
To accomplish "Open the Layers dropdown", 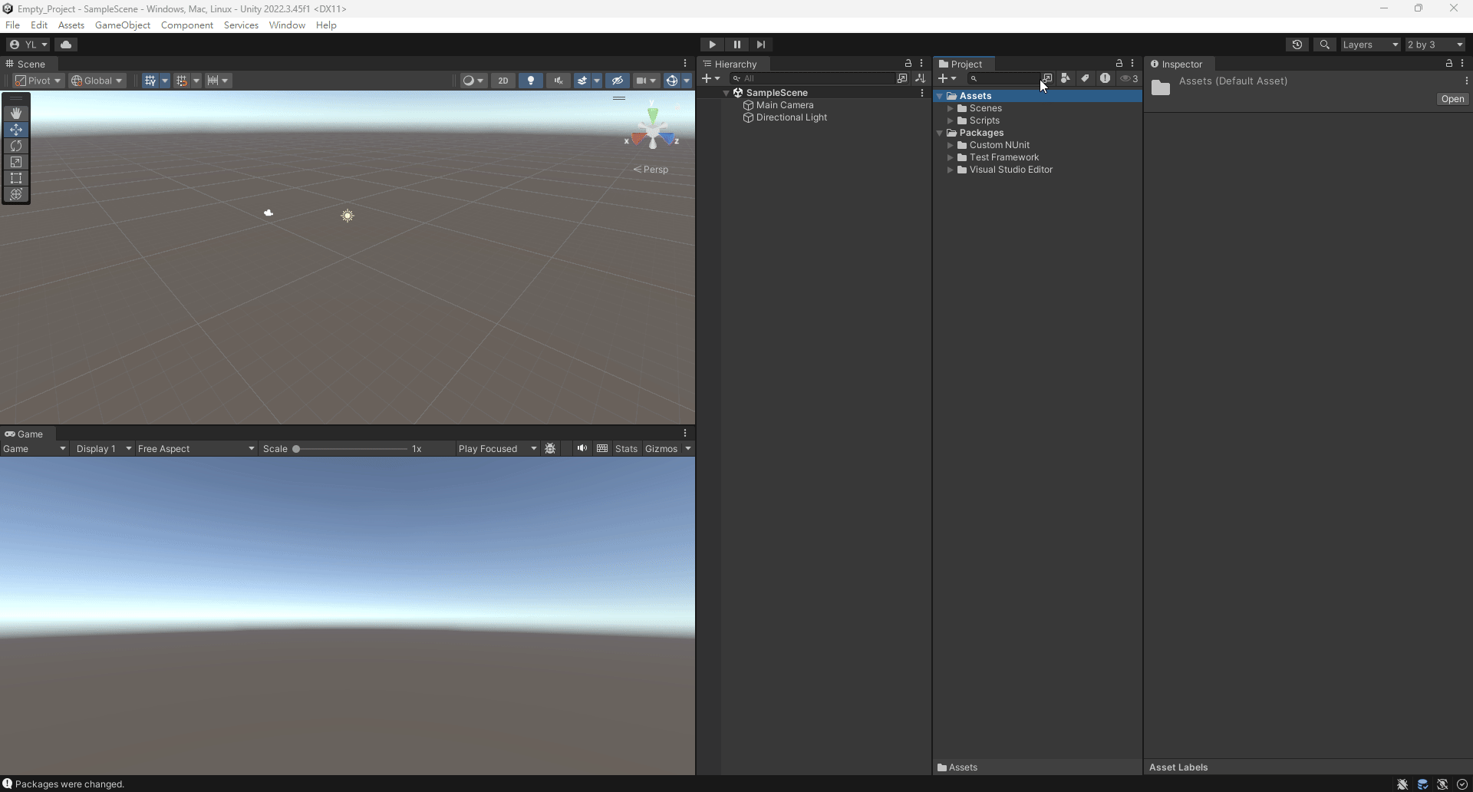I will tap(1370, 44).
